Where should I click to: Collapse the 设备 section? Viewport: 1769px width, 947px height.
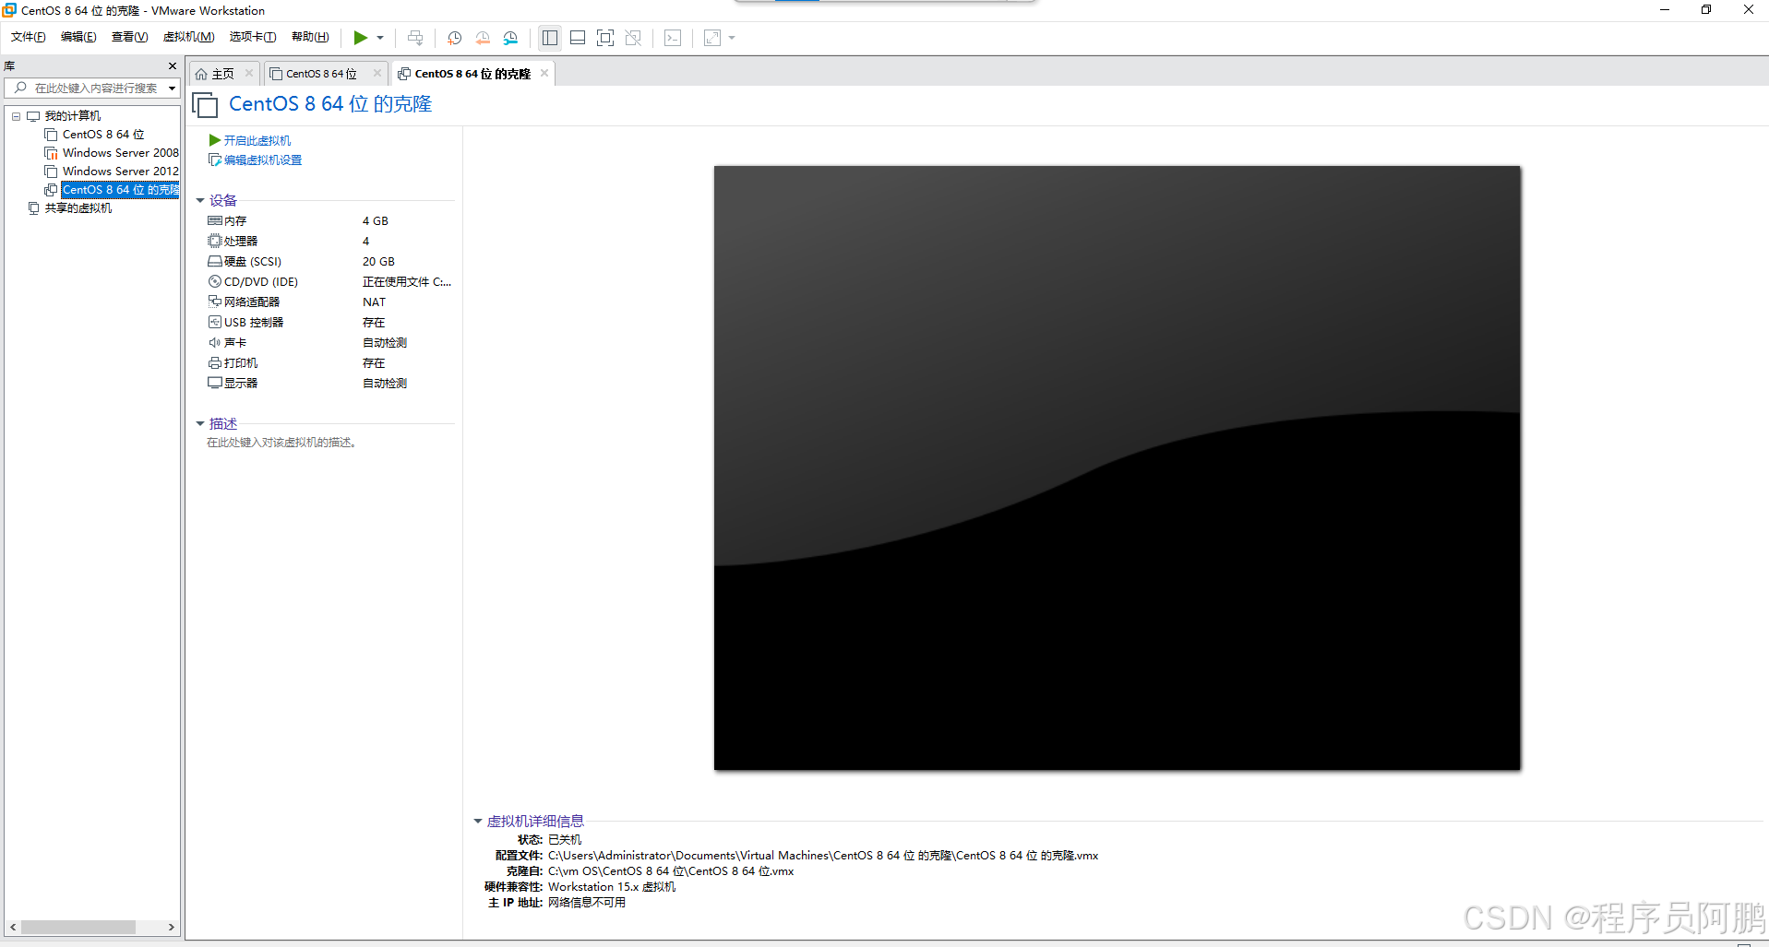click(x=199, y=200)
